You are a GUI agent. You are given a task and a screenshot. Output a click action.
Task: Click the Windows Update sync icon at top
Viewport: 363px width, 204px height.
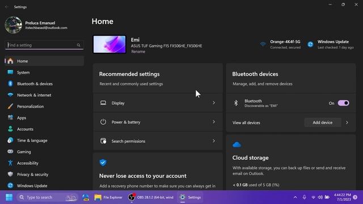tap(310, 44)
